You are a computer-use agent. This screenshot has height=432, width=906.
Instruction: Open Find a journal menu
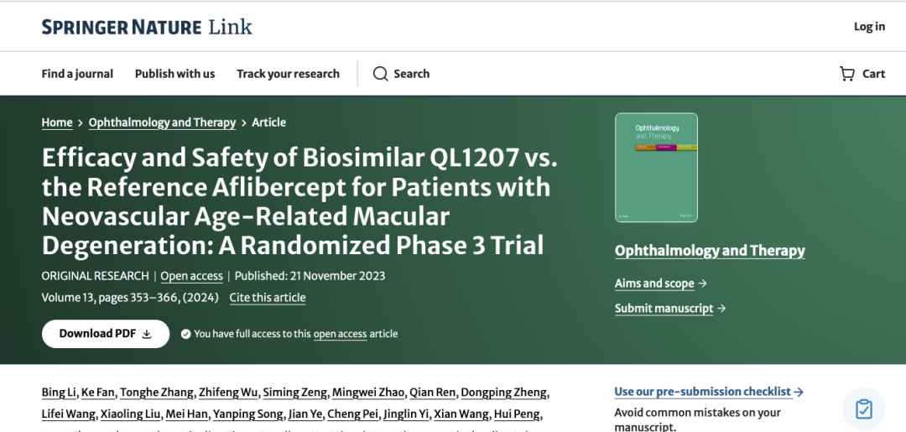click(x=77, y=74)
